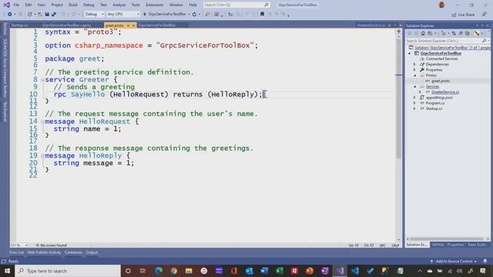493x277 pixels.
Task: Click the Save All icon in toolbar
Action: [54, 14]
